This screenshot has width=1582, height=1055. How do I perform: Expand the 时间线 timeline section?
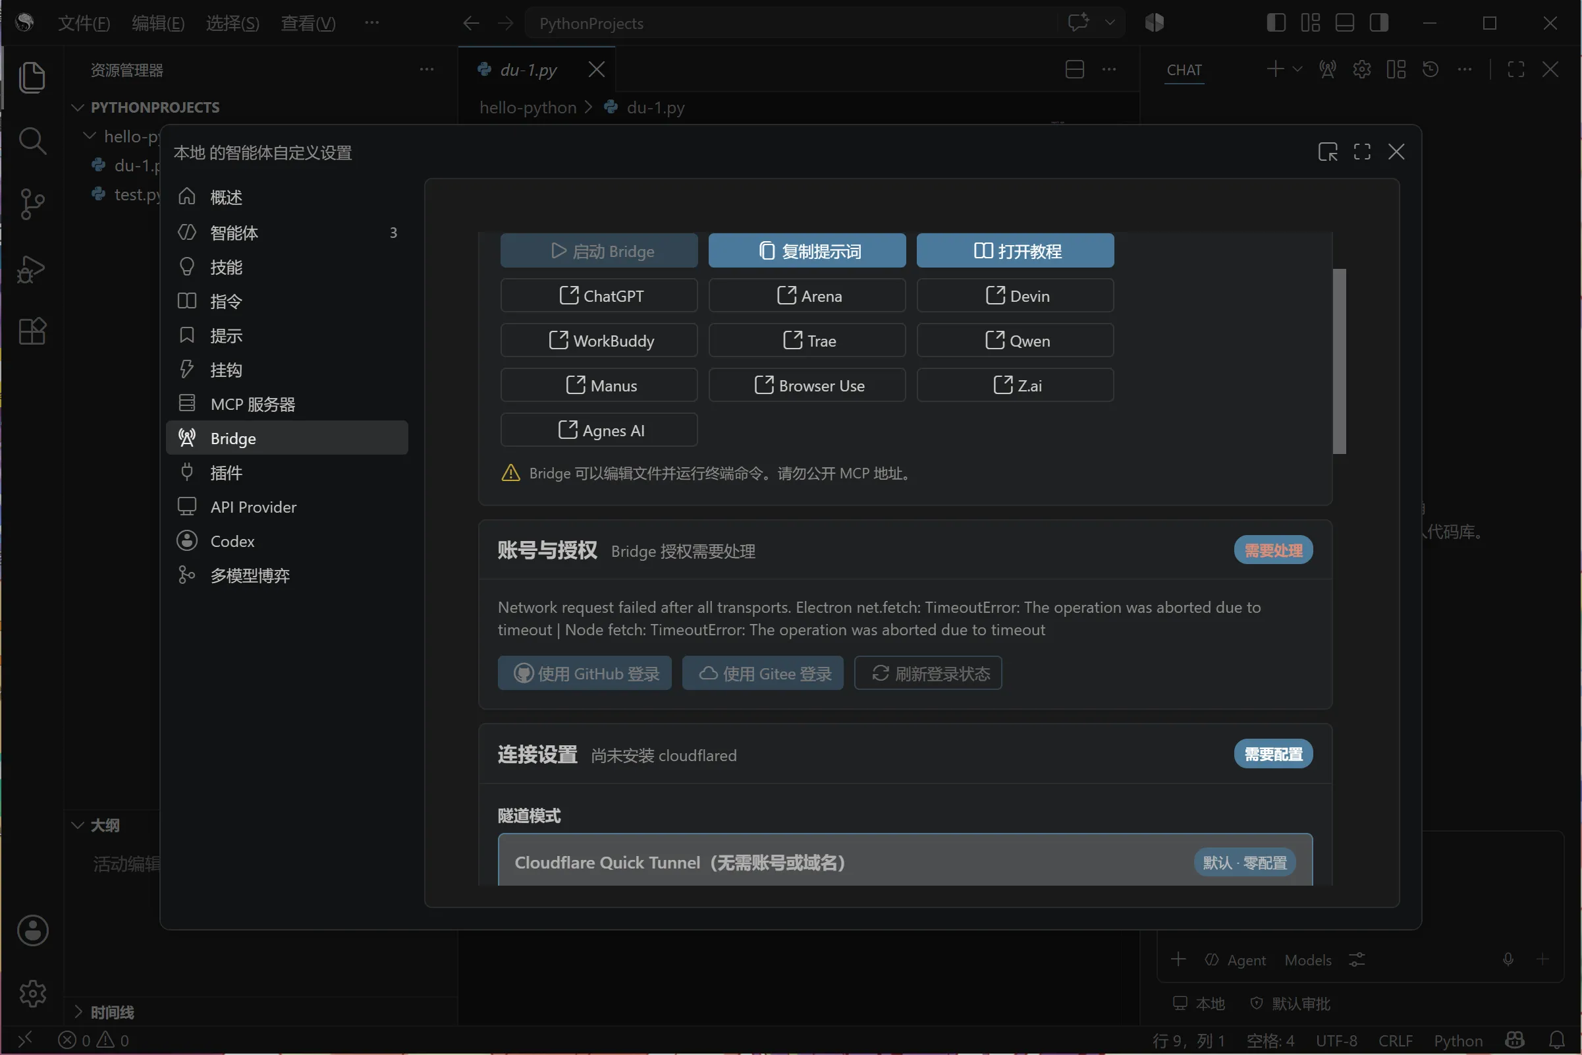click(78, 1012)
